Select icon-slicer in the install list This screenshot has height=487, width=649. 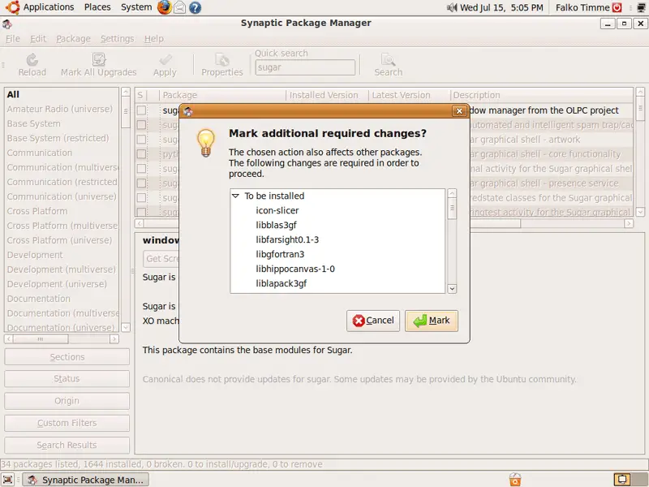pyautogui.click(x=277, y=210)
